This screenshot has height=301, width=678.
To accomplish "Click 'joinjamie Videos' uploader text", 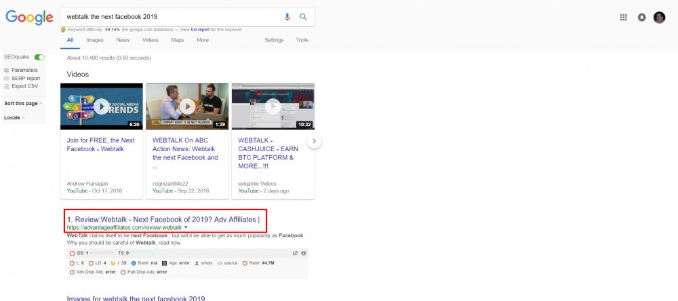I will pyautogui.click(x=257, y=183).
